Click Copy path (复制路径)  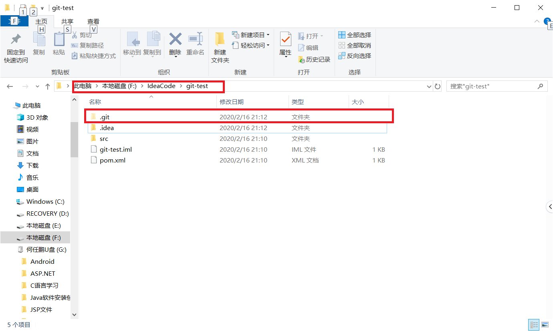pyautogui.click(x=87, y=46)
